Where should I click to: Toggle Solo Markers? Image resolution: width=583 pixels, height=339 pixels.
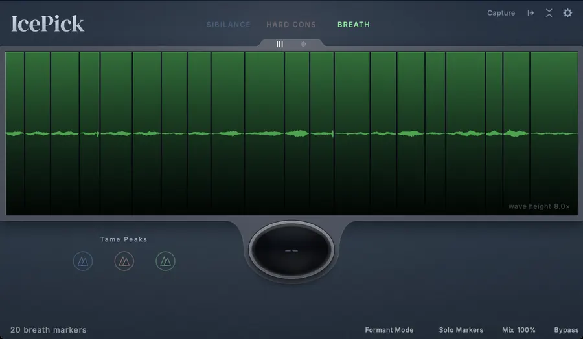pyautogui.click(x=461, y=330)
